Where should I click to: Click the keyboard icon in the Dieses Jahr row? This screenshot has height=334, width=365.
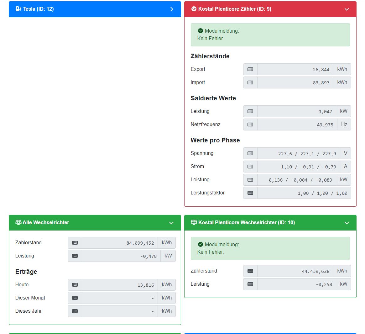pyautogui.click(x=75, y=311)
